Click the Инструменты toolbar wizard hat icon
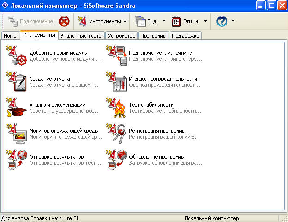 [82, 21]
